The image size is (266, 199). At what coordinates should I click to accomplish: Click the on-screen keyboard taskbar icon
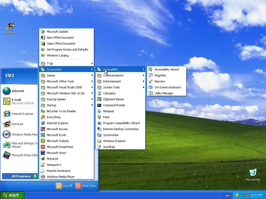[x=228, y=195]
